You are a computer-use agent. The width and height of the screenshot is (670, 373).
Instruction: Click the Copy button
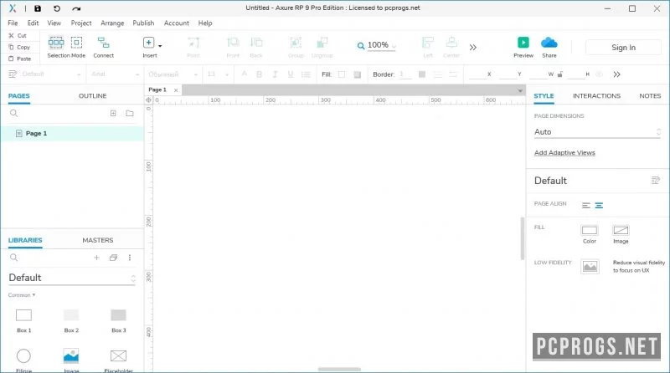tap(19, 47)
